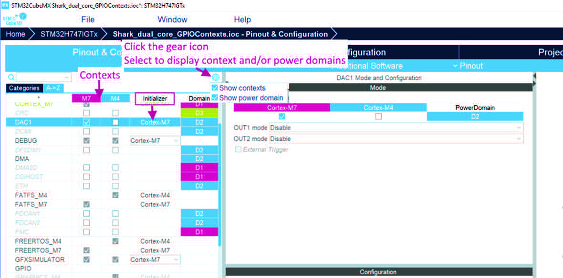Switch to the Categories tab
This screenshot has height=278, width=563.
[24, 88]
